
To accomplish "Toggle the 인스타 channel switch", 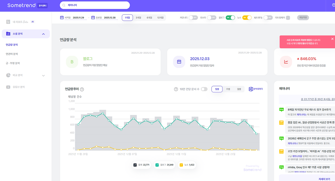I will point(211,18).
